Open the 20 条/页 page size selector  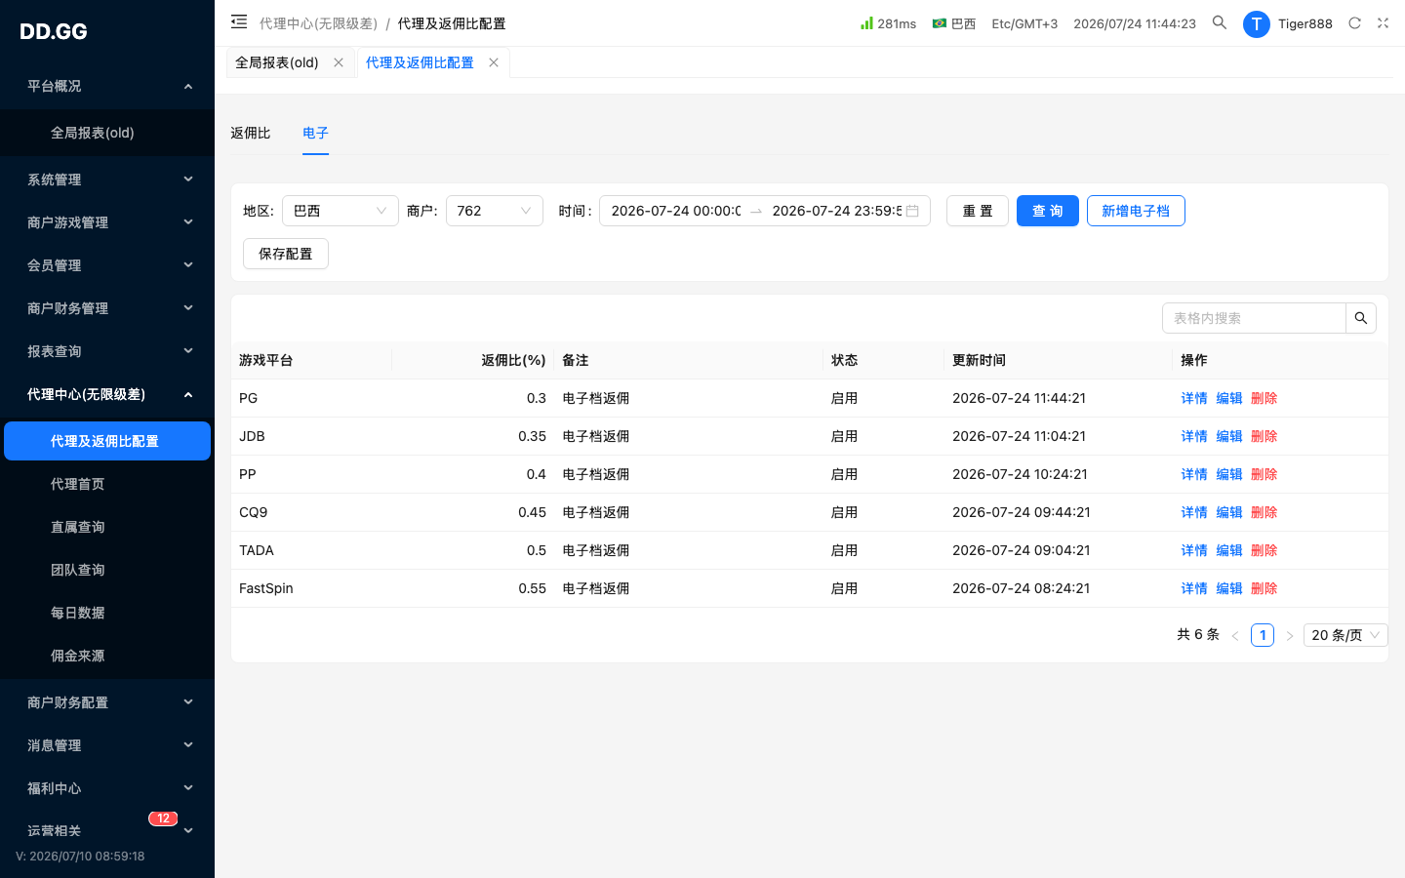click(x=1345, y=635)
